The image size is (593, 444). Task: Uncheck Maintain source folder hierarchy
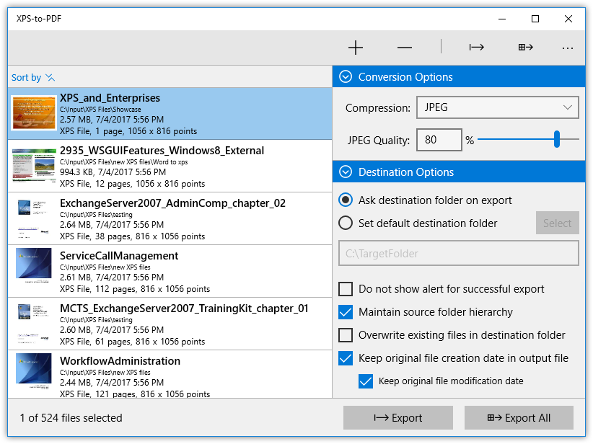pos(346,312)
